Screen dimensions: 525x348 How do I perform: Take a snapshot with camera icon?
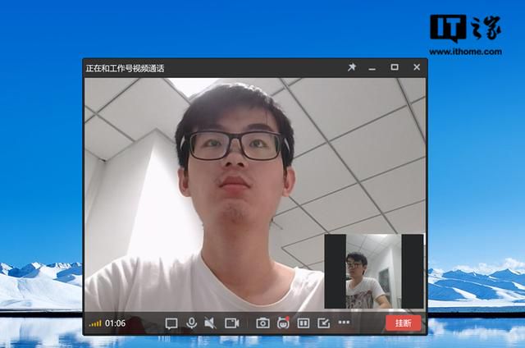coord(262,323)
